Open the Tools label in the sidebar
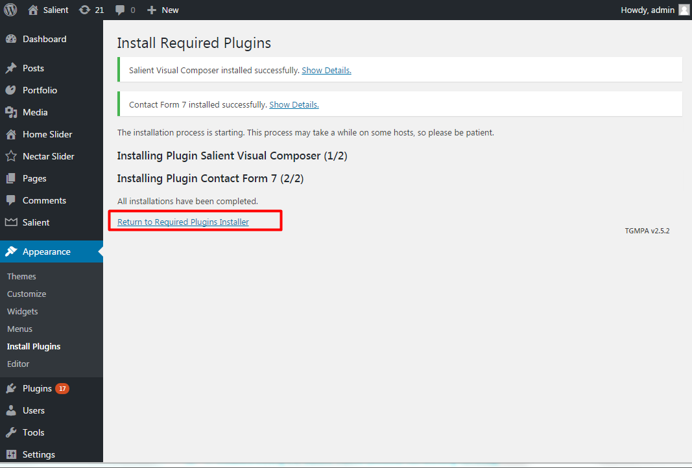The height and width of the screenshot is (468, 692). [x=34, y=432]
